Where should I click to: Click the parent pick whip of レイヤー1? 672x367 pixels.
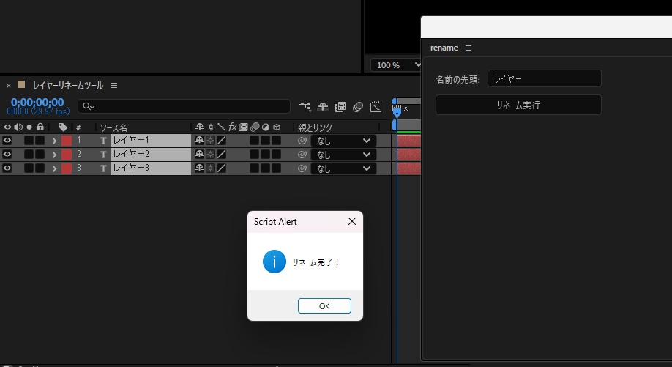point(302,141)
